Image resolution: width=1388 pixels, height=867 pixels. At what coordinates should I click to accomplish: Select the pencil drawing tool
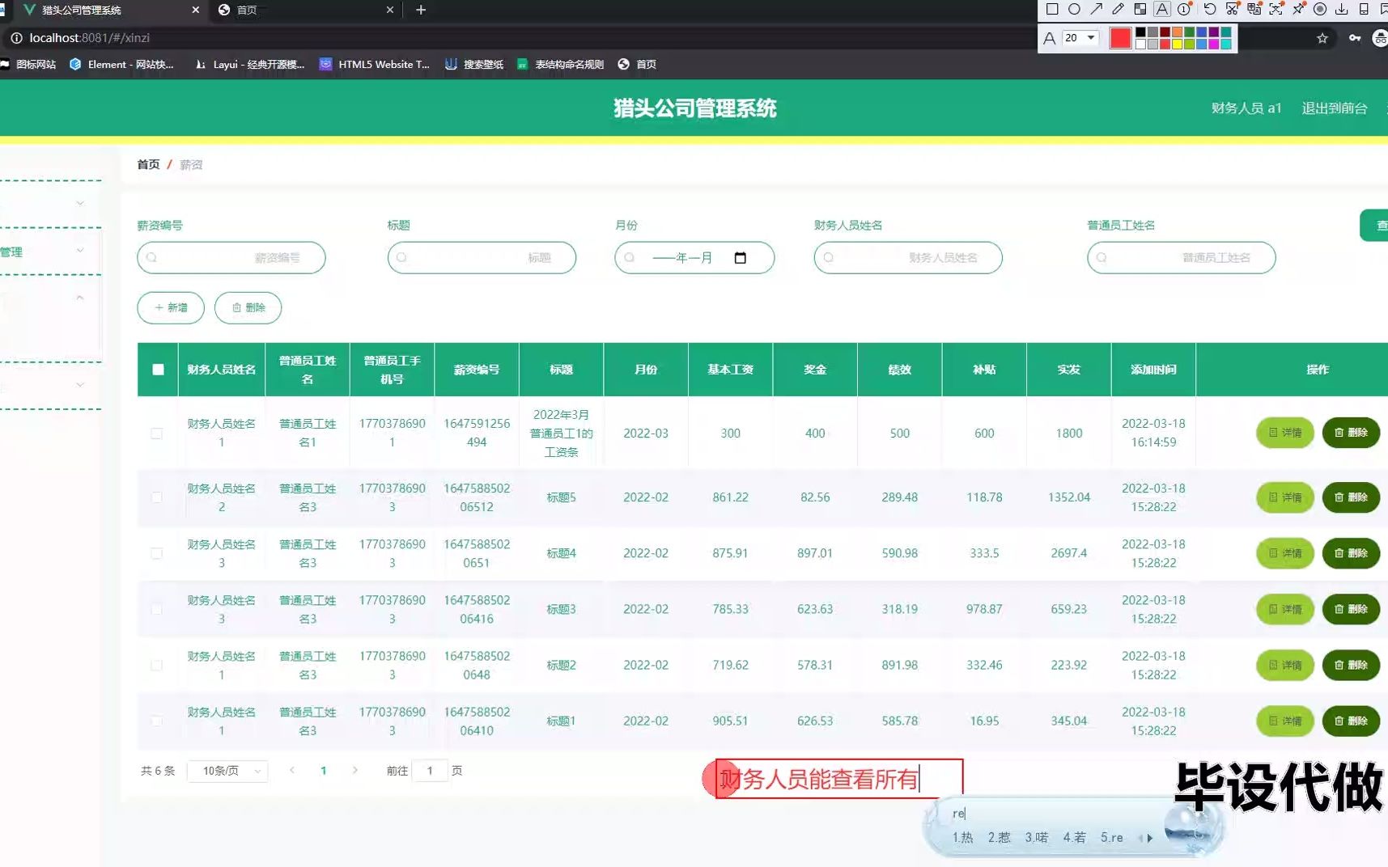(1118, 9)
